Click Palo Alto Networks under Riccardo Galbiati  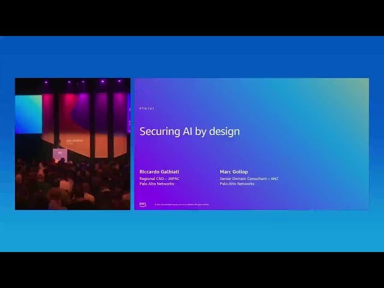pyautogui.click(x=157, y=184)
